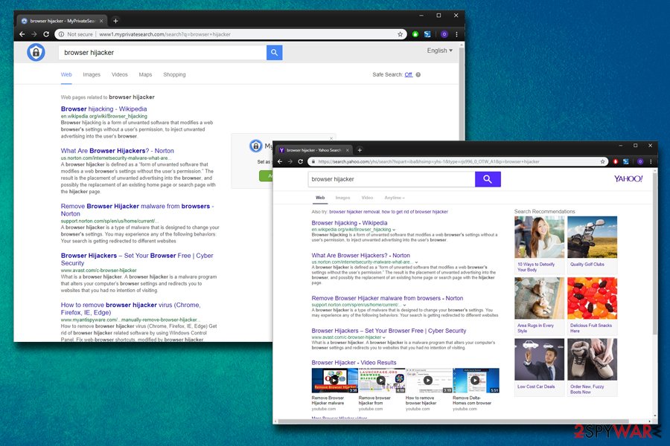Viewport: 670px width, 446px height.
Task: Reload the MyPrivateSearch page
Action: point(46,34)
